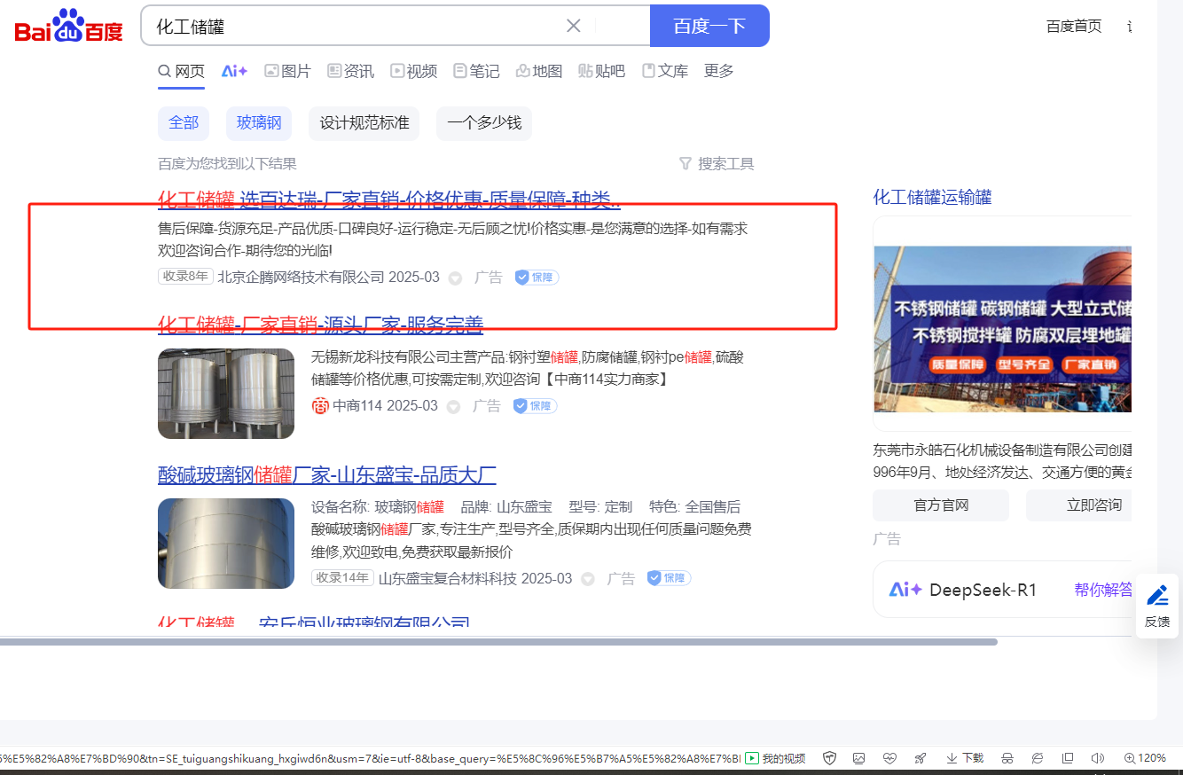Expand the arrow beside 山东盛宝复合材料科技 2025-03

587,579
